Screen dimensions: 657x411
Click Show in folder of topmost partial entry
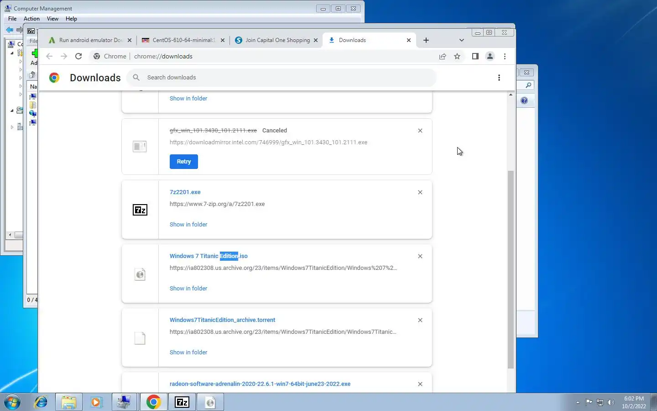(x=188, y=99)
